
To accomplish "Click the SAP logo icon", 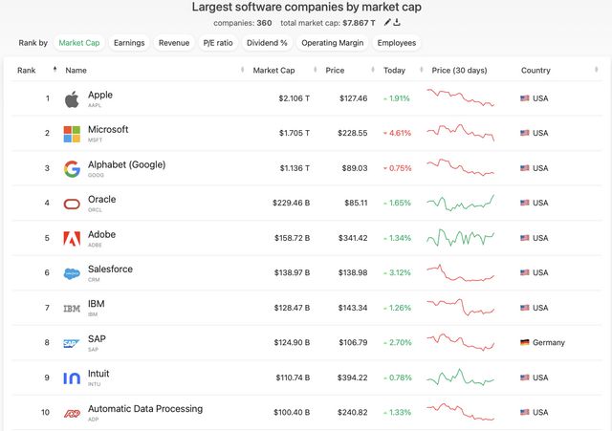I will (x=72, y=344).
